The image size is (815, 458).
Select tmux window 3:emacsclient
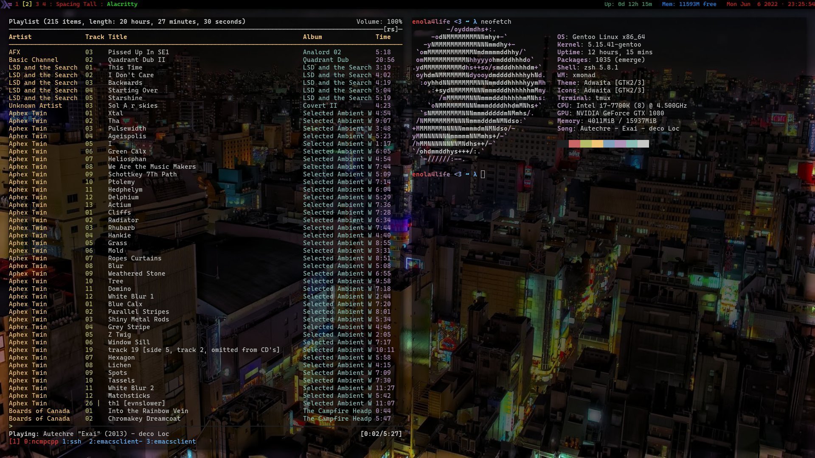pos(171,441)
